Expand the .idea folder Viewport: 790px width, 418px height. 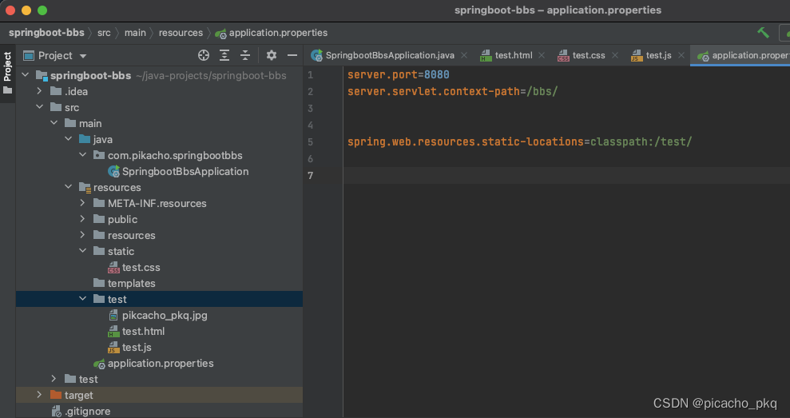coord(39,91)
